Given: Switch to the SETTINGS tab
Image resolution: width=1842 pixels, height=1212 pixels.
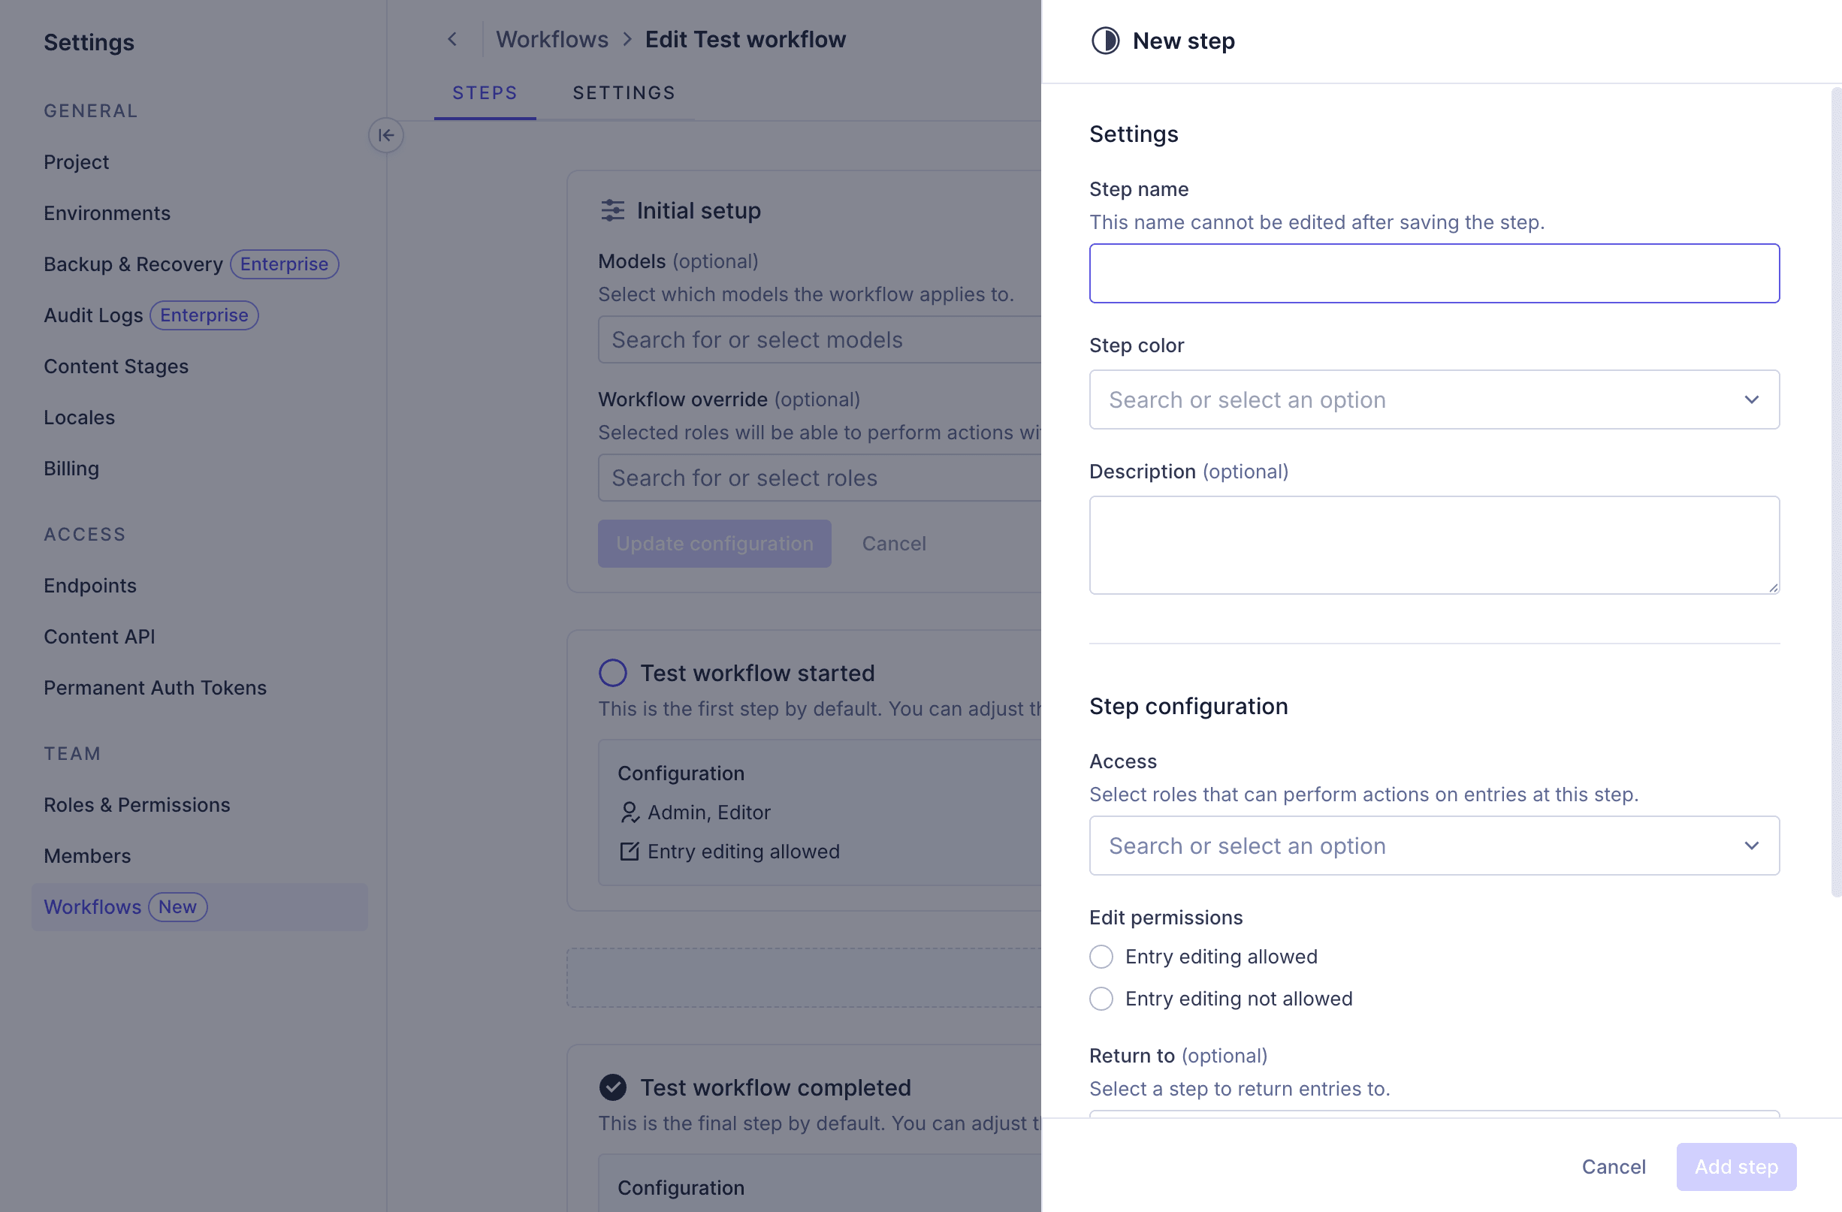Looking at the screenshot, I should (623, 93).
